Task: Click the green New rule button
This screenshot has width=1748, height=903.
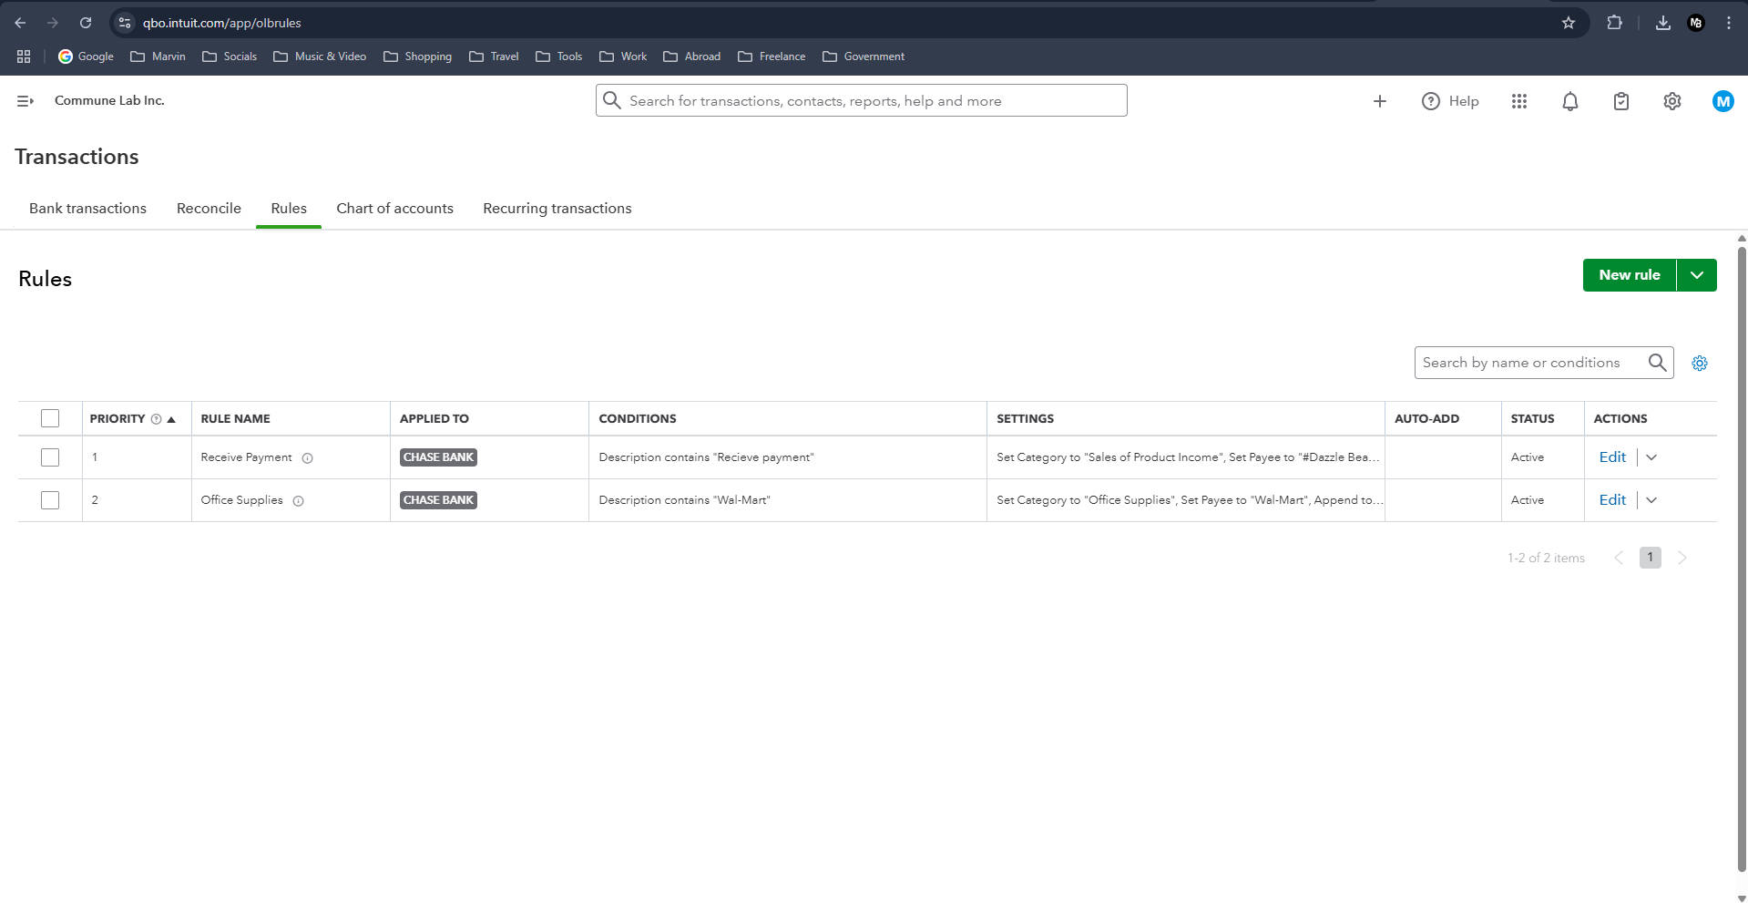Action: click(x=1630, y=275)
